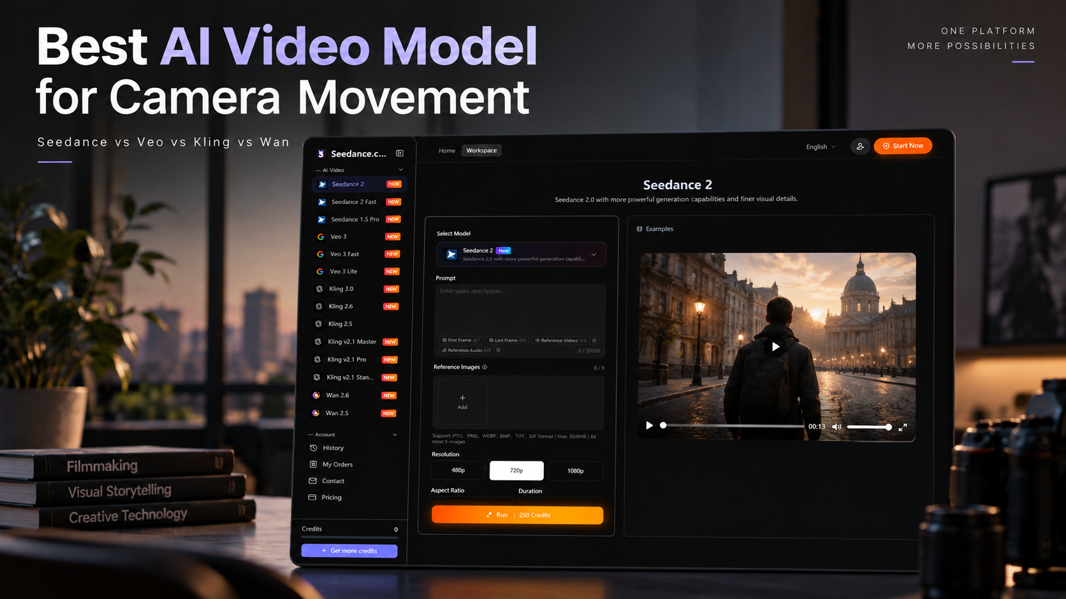Click the Kling v2.1 Master icon

pyautogui.click(x=318, y=342)
